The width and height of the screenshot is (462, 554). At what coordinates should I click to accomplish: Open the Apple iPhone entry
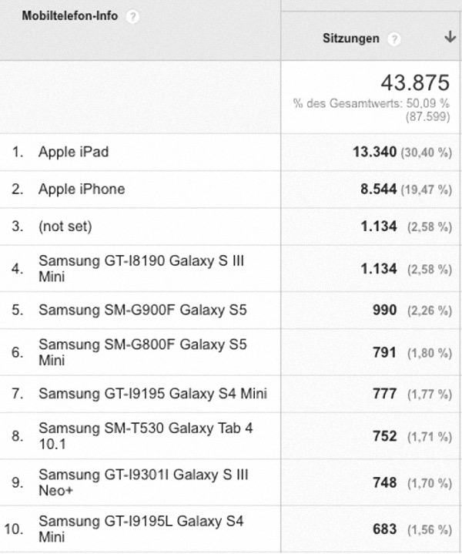click(x=82, y=189)
